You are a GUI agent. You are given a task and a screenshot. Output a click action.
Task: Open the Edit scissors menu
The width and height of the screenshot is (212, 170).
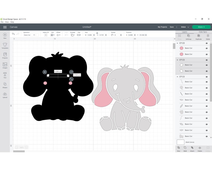(52, 35)
